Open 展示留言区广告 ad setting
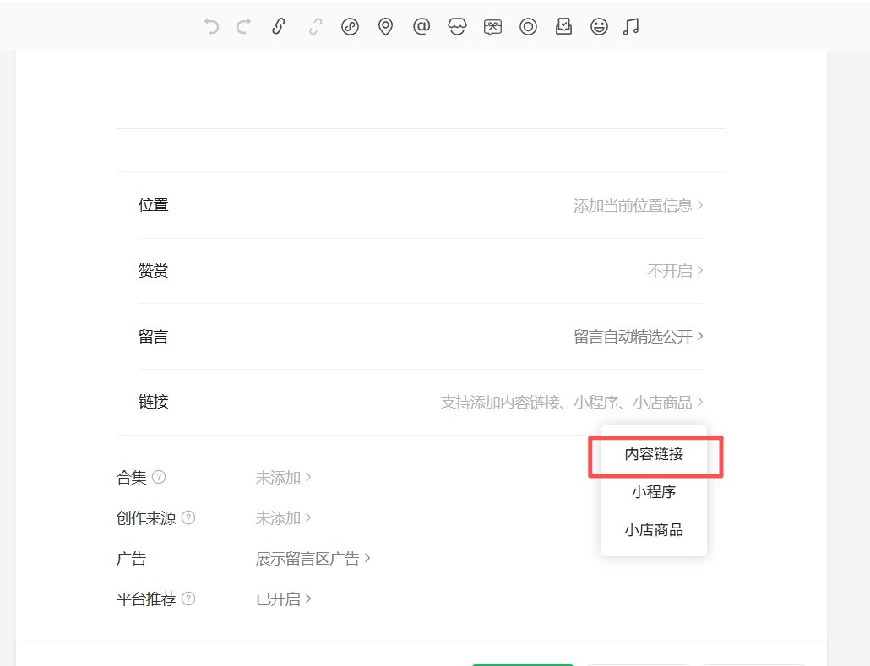 [x=313, y=559]
